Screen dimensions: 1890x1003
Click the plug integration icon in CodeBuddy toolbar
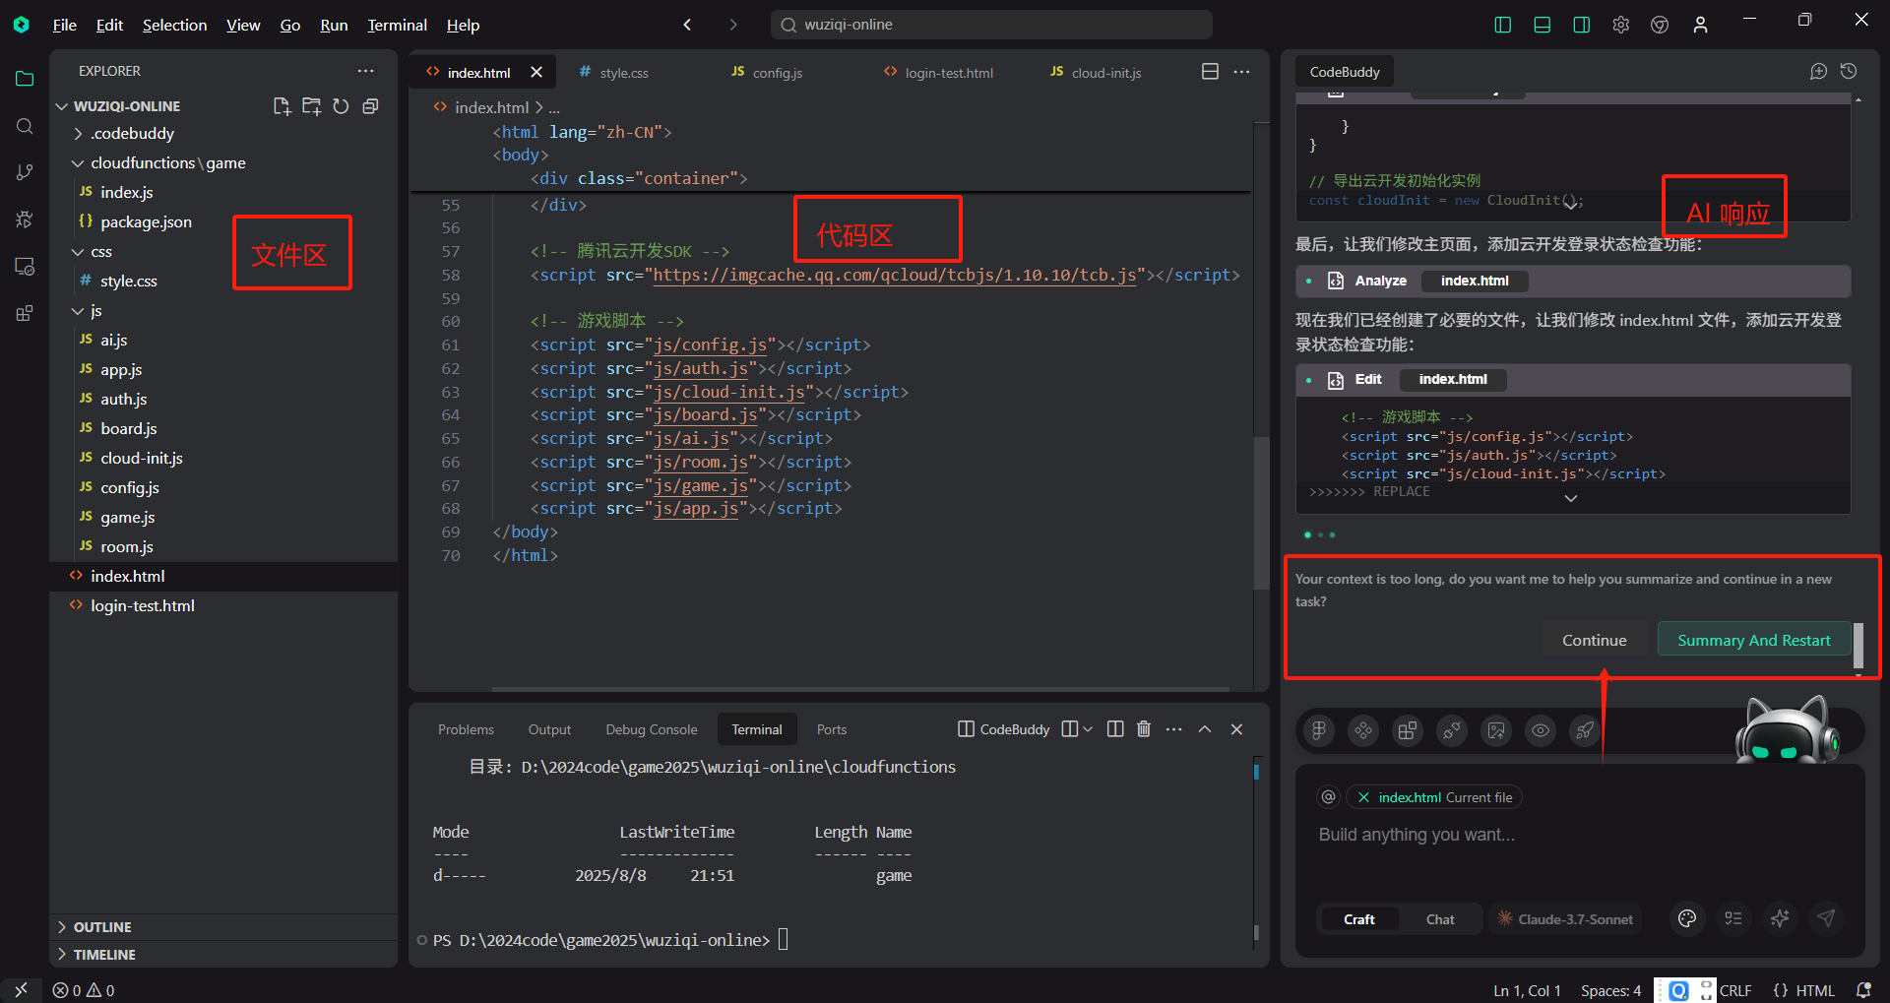[1452, 730]
